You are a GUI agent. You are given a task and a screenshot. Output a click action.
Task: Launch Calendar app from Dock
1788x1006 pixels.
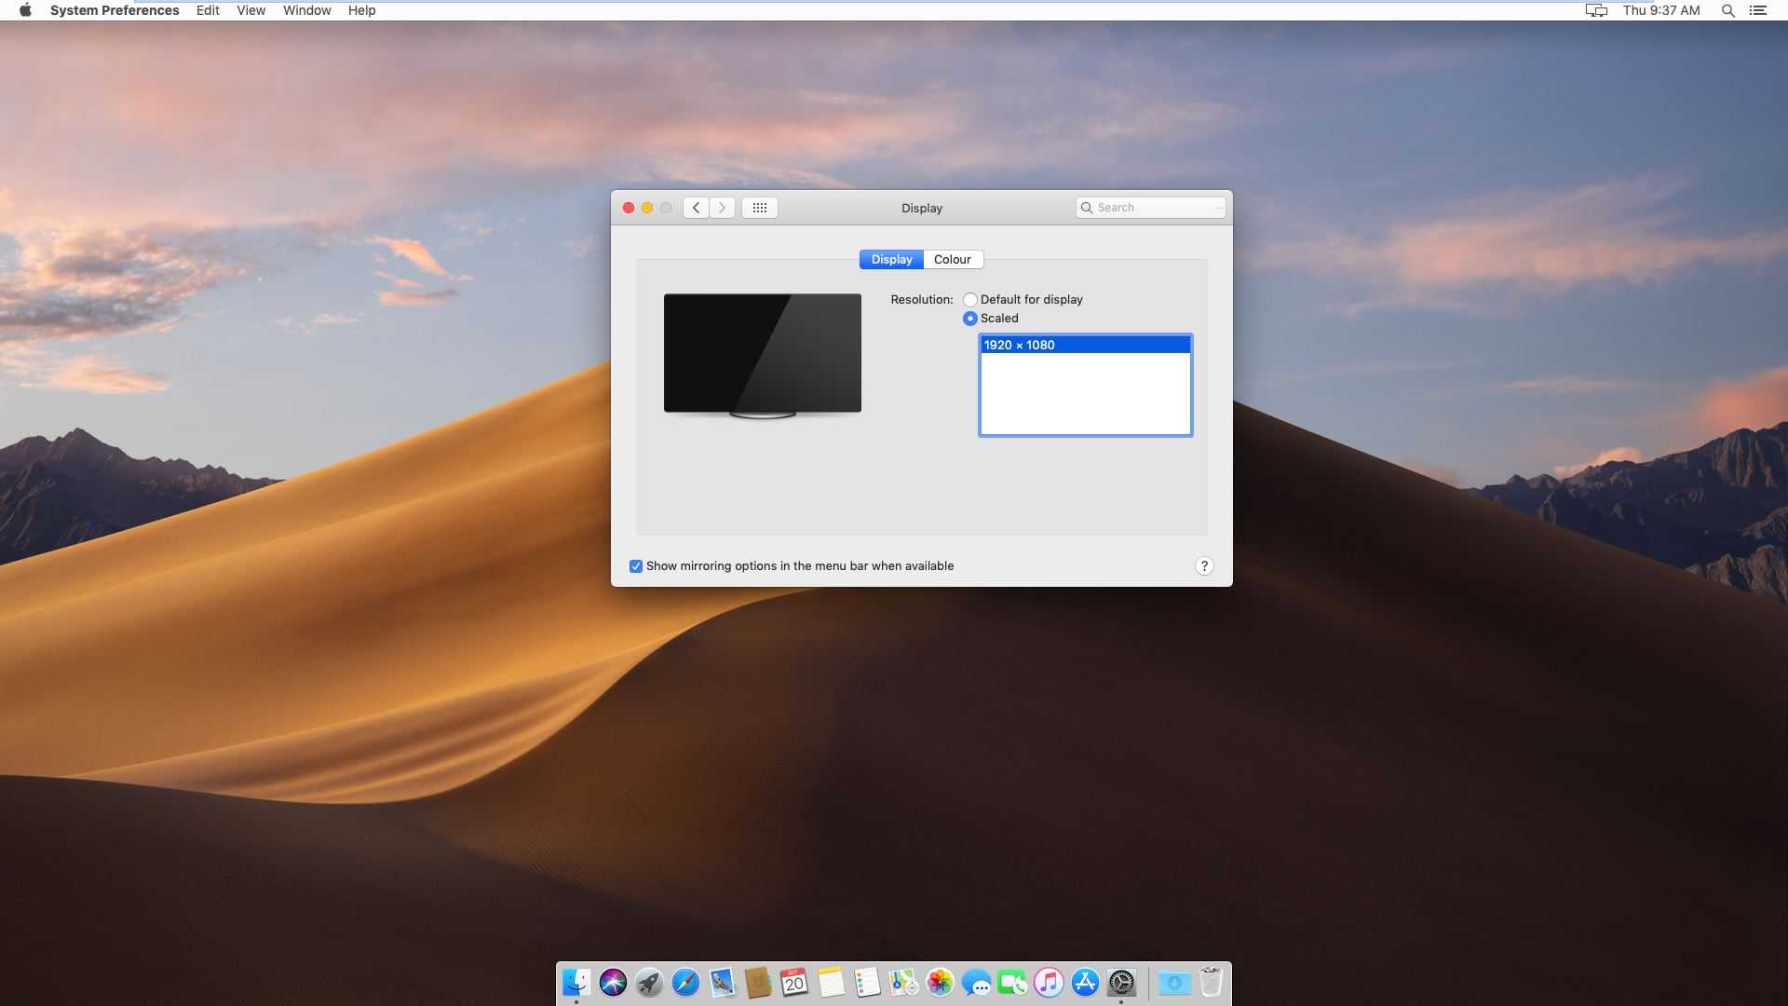click(x=794, y=983)
